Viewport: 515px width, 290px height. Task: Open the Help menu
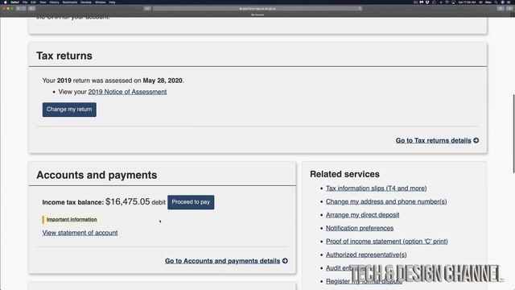(113, 2)
